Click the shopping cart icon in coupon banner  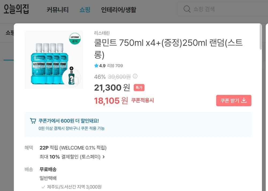(x=33, y=120)
